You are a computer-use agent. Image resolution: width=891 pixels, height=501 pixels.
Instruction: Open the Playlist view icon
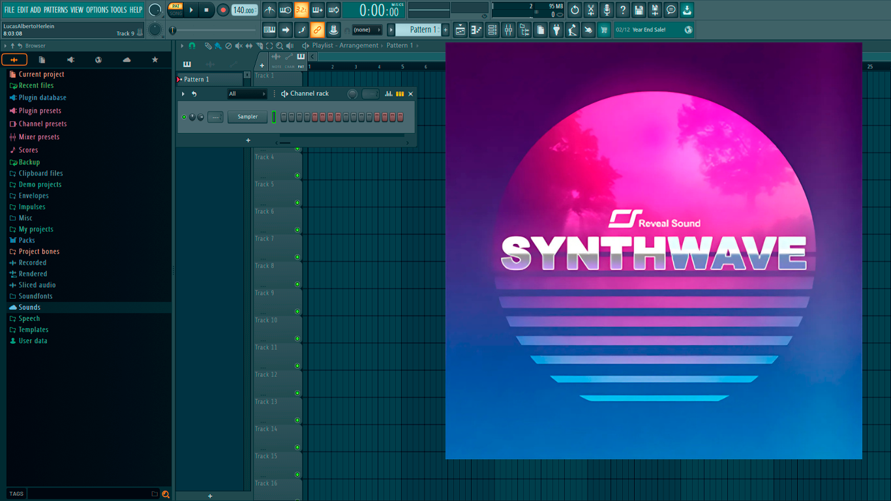click(x=461, y=30)
